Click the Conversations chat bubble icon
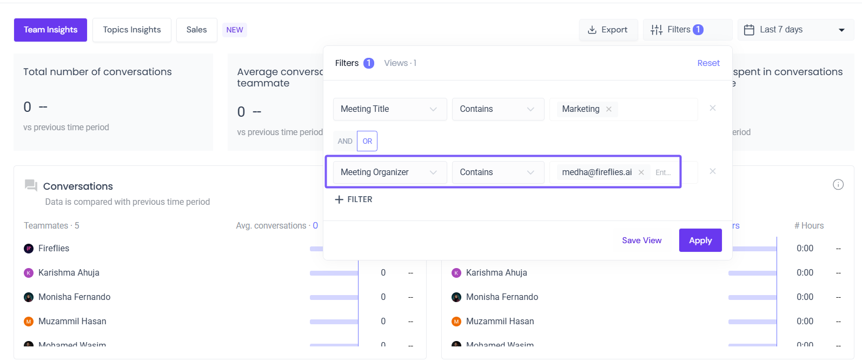Viewport: 862px width, 361px height. [31, 186]
